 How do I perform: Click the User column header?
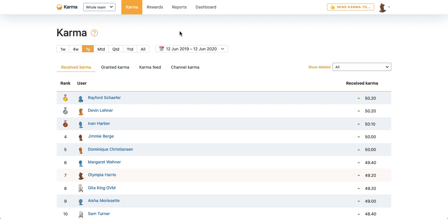[x=82, y=83]
